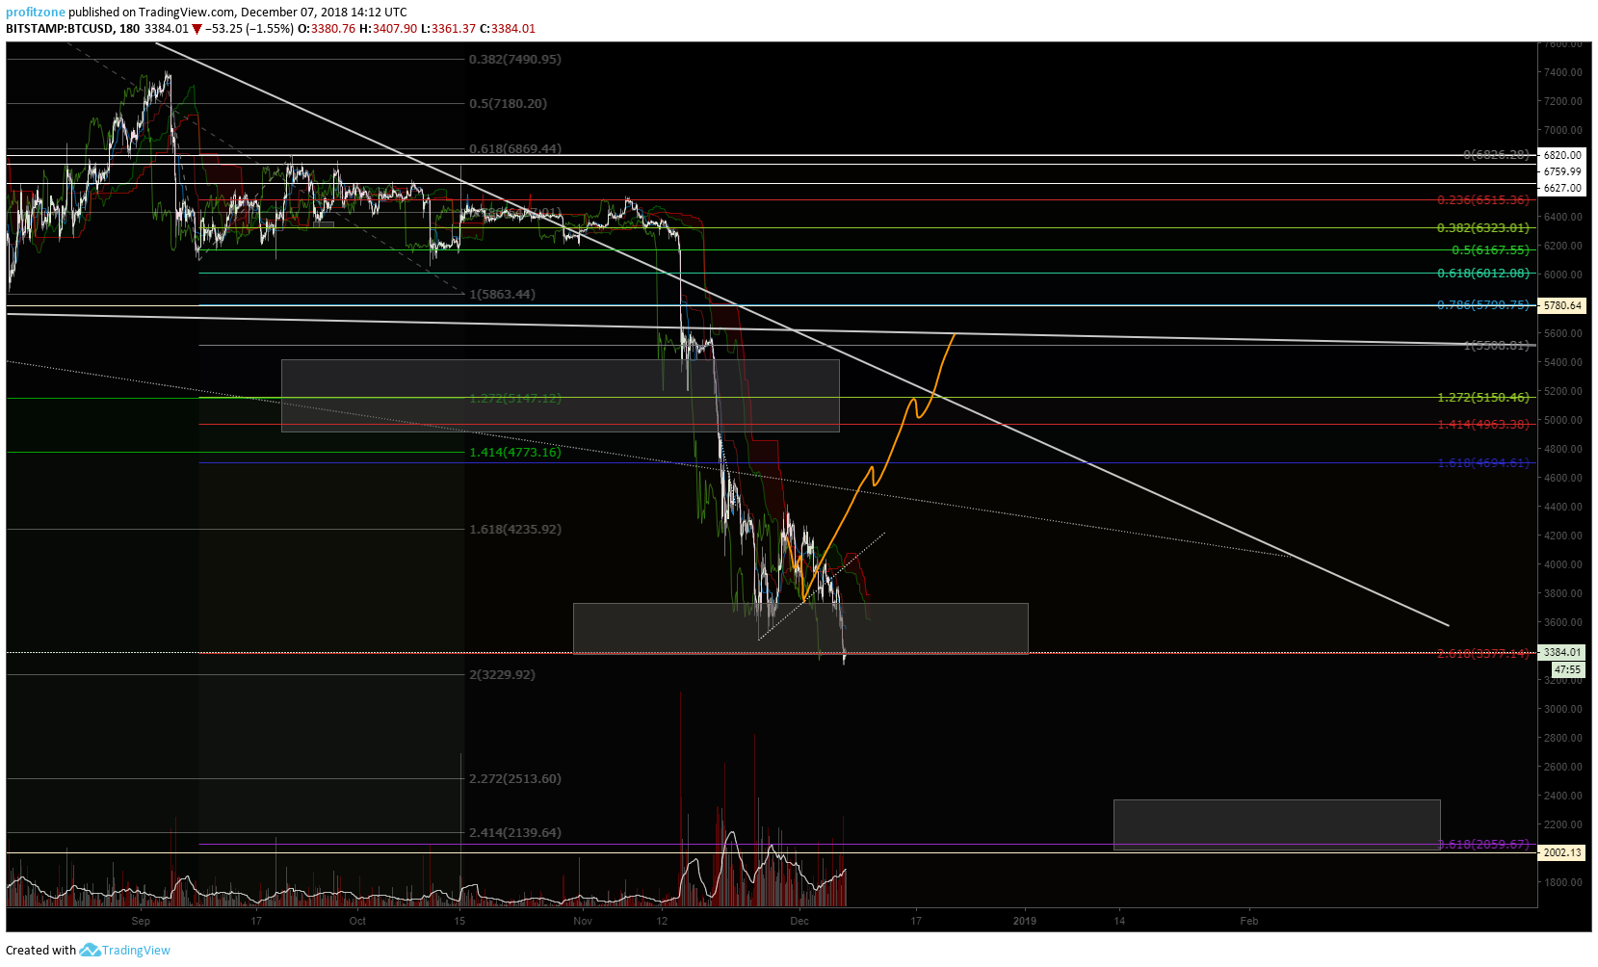Click the 0.786(5790.75) Fibonacci label
Viewport: 1598px width, 967px height.
click(1483, 305)
